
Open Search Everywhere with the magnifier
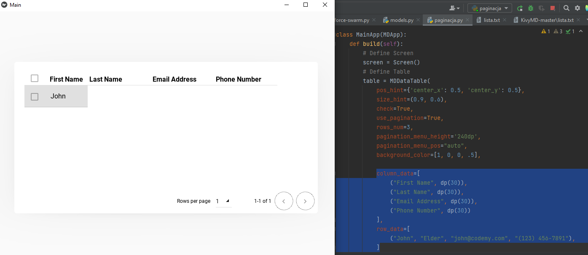pos(567,8)
